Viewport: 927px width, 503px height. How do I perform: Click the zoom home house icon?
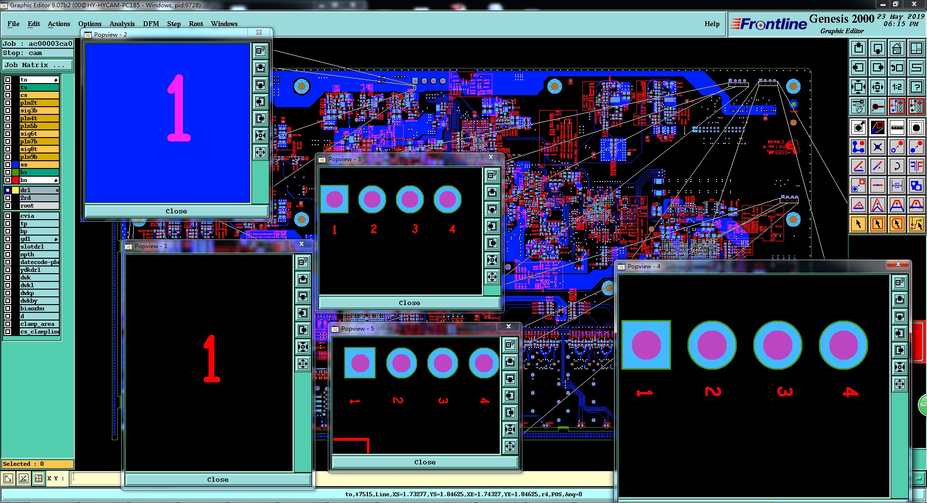pyautogui.click(x=897, y=48)
